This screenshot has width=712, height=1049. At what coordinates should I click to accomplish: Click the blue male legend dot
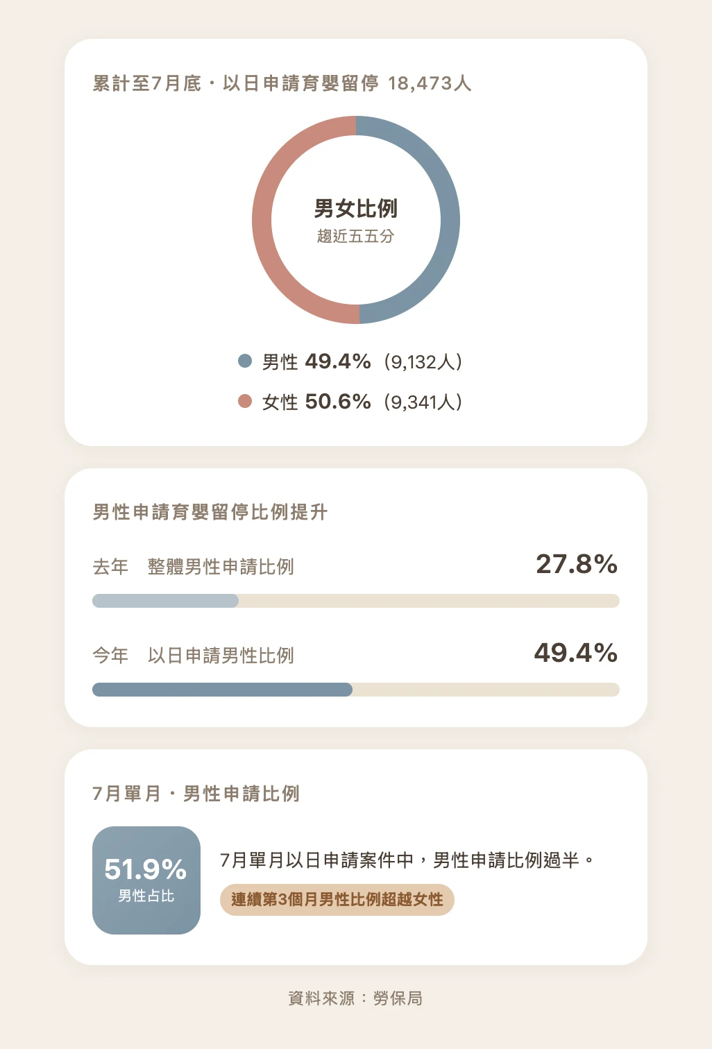coord(245,361)
